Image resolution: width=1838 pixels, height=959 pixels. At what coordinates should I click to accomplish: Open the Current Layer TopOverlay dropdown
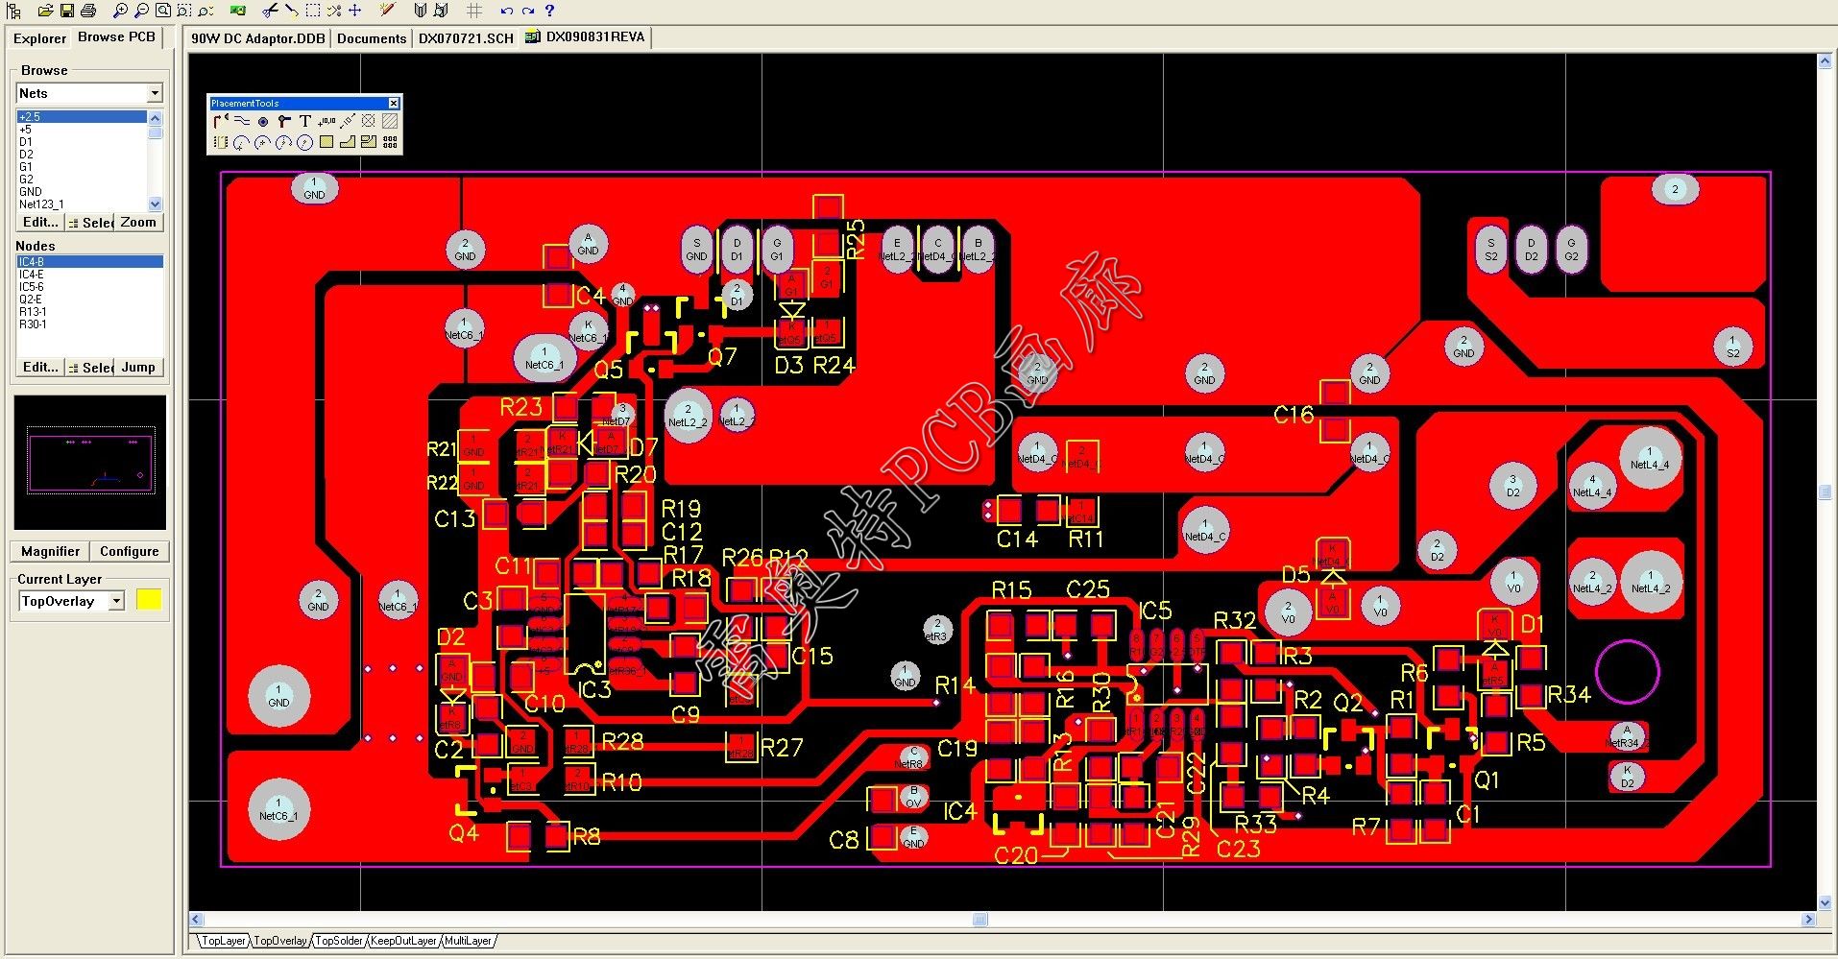coord(117,601)
